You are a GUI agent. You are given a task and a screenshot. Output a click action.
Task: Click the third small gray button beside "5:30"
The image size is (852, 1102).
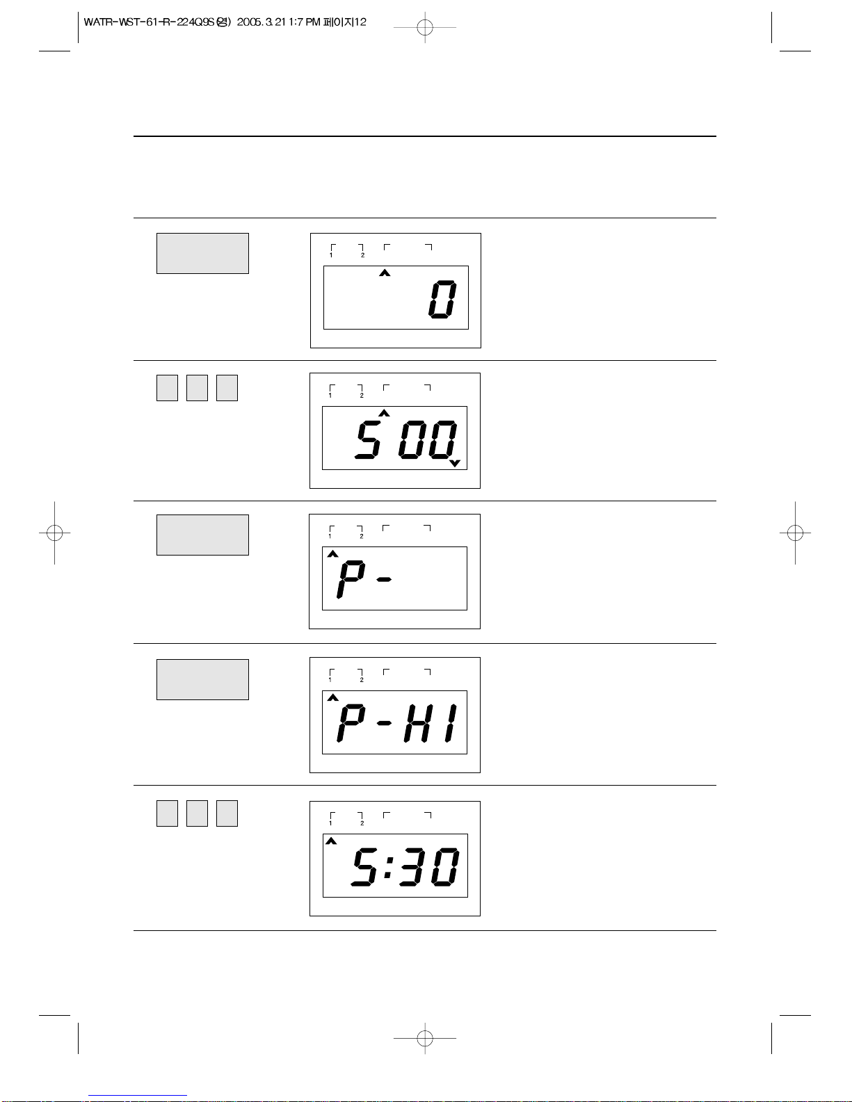click(227, 813)
